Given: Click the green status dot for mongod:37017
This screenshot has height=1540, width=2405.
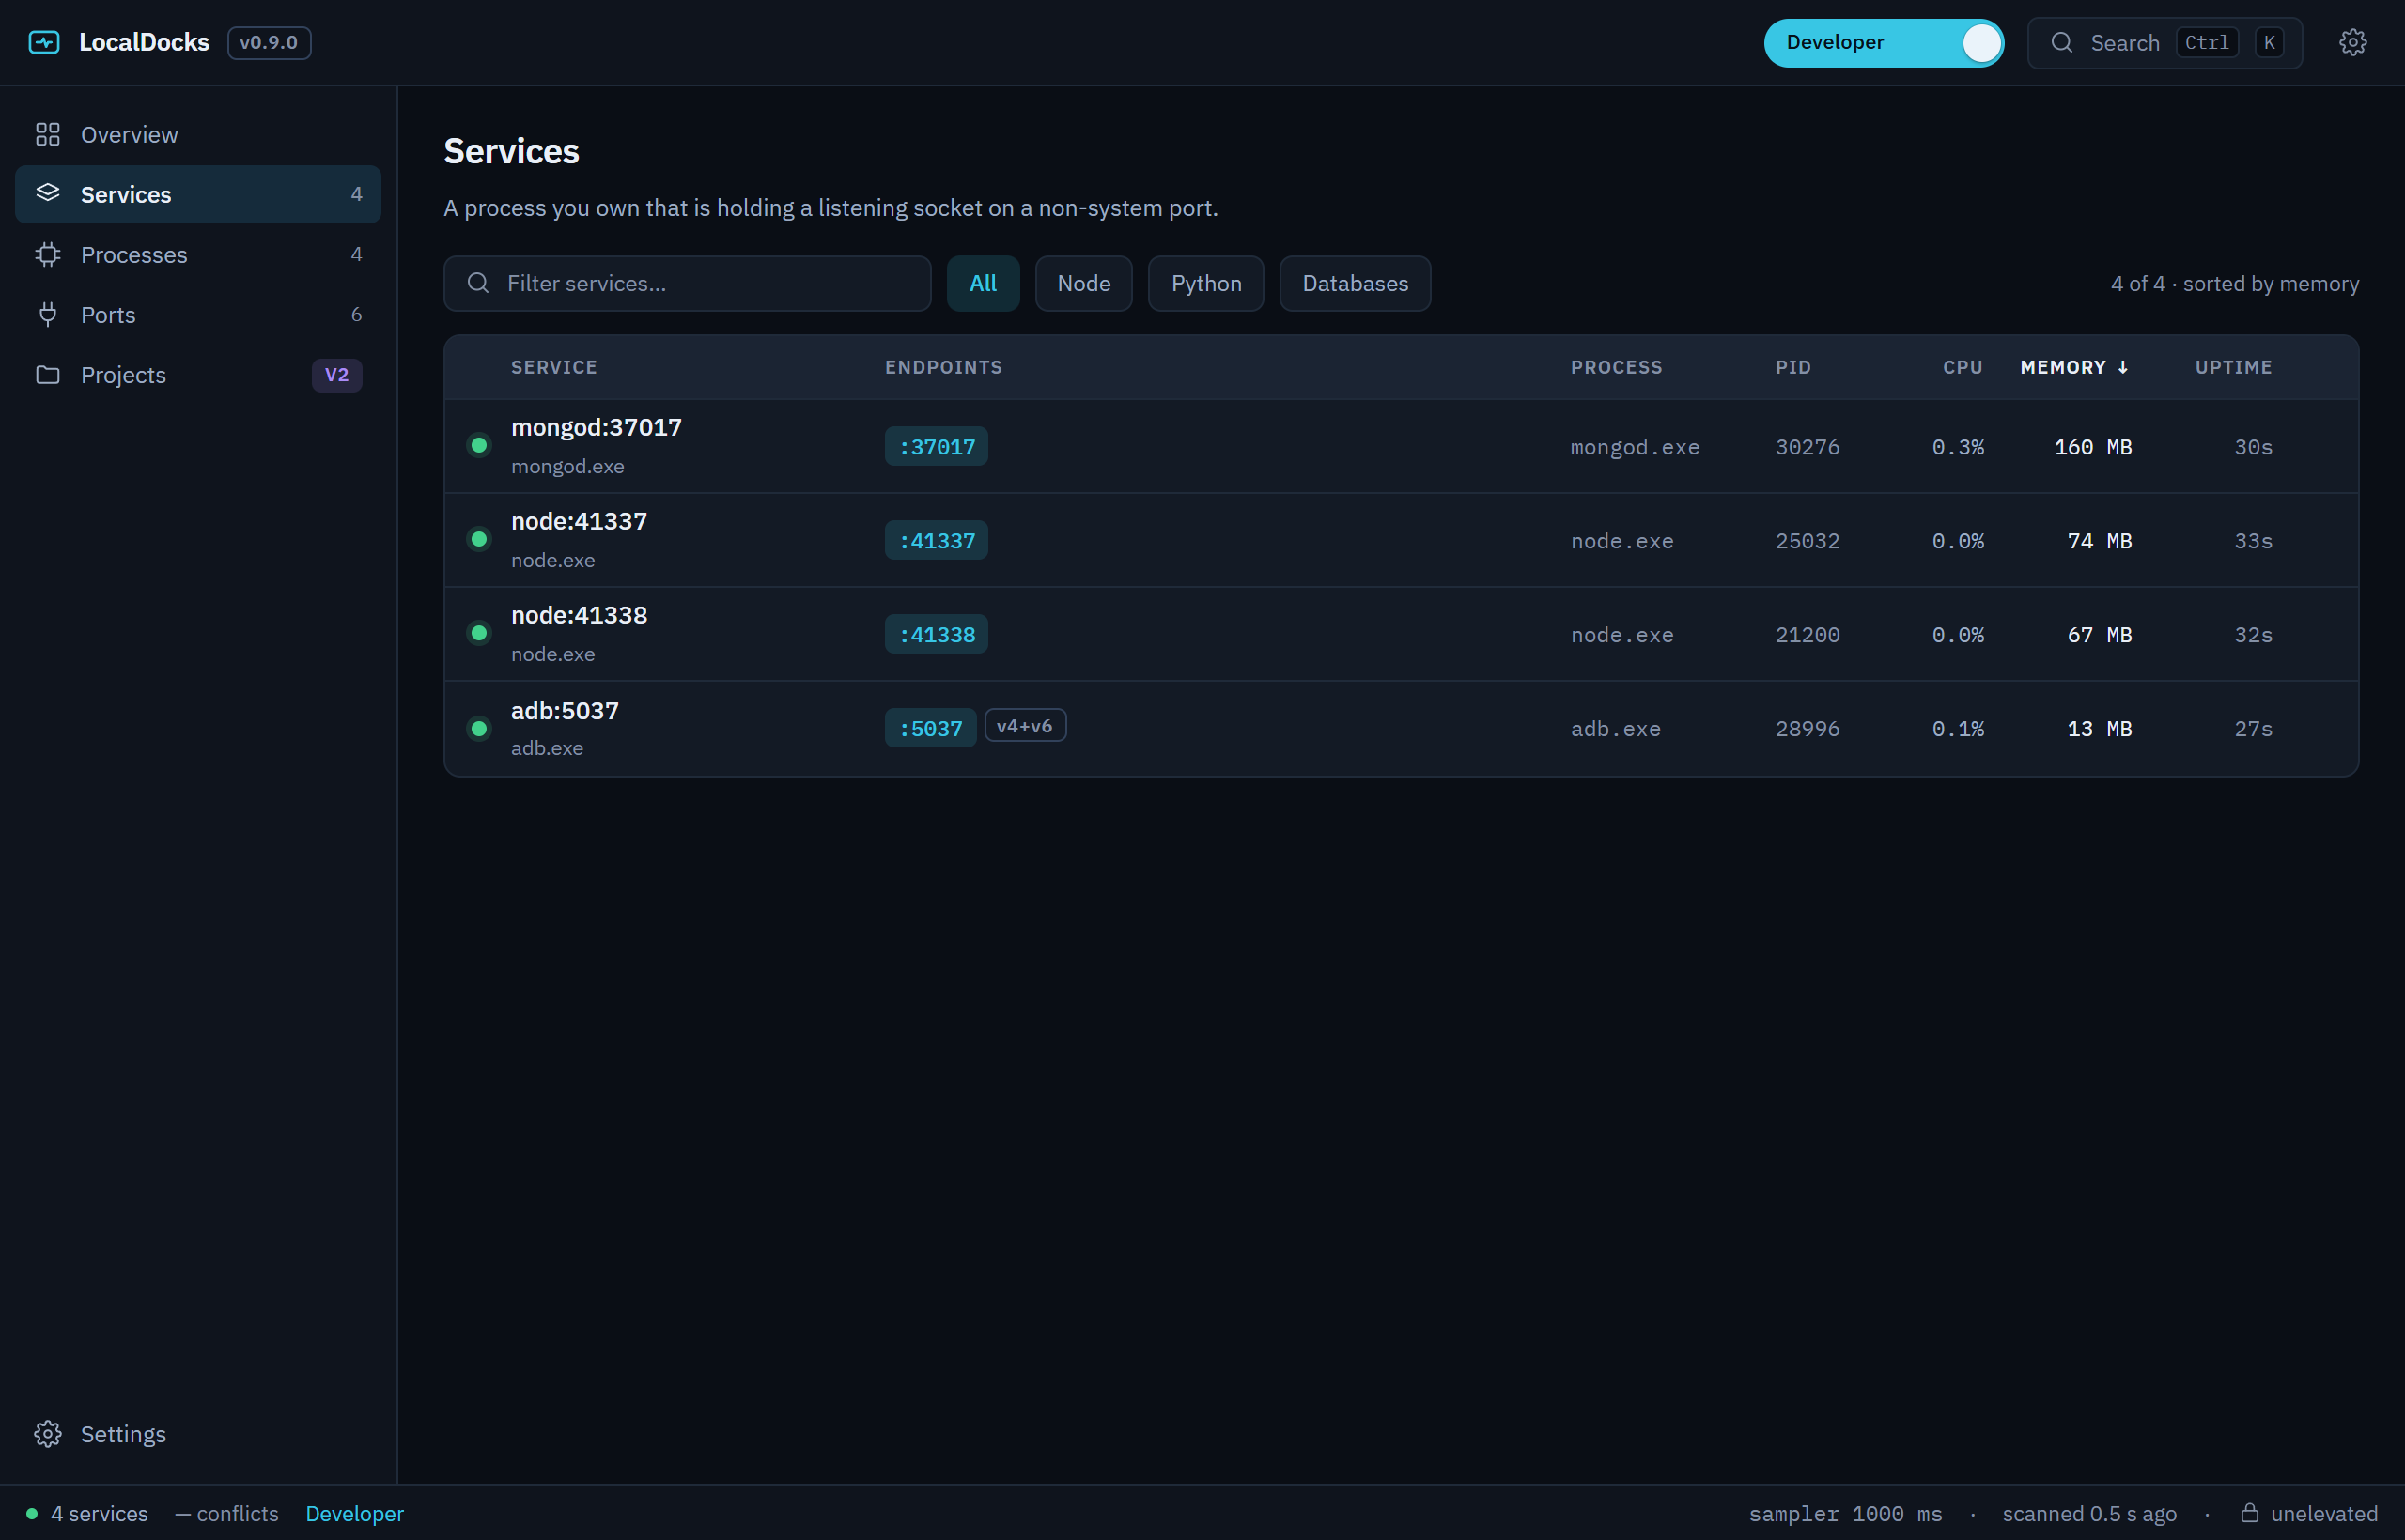Looking at the screenshot, I should (x=479, y=445).
